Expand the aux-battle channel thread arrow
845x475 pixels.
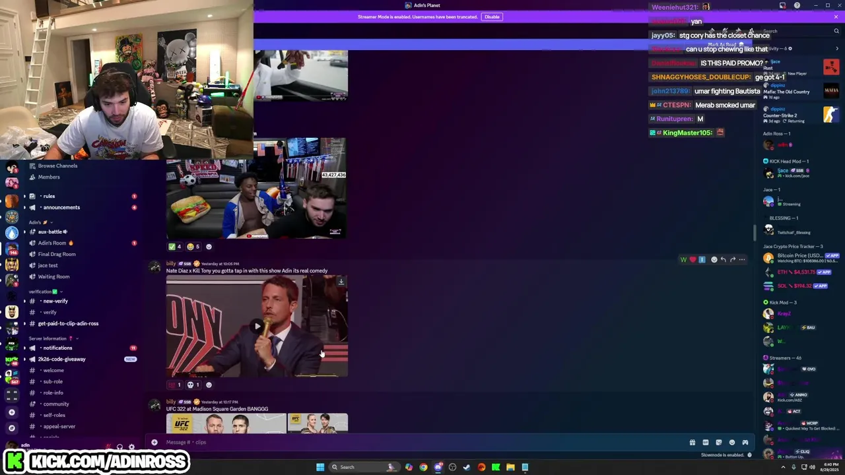click(x=24, y=232)
